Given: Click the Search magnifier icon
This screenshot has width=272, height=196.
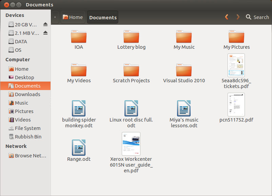Looking at the screenshot, I should coord(249,17).
